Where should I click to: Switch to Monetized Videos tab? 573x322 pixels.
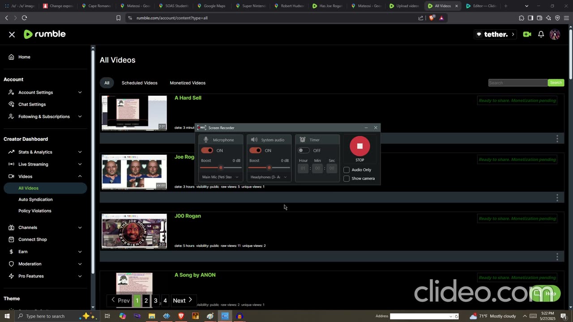click(x=188, y=83)
